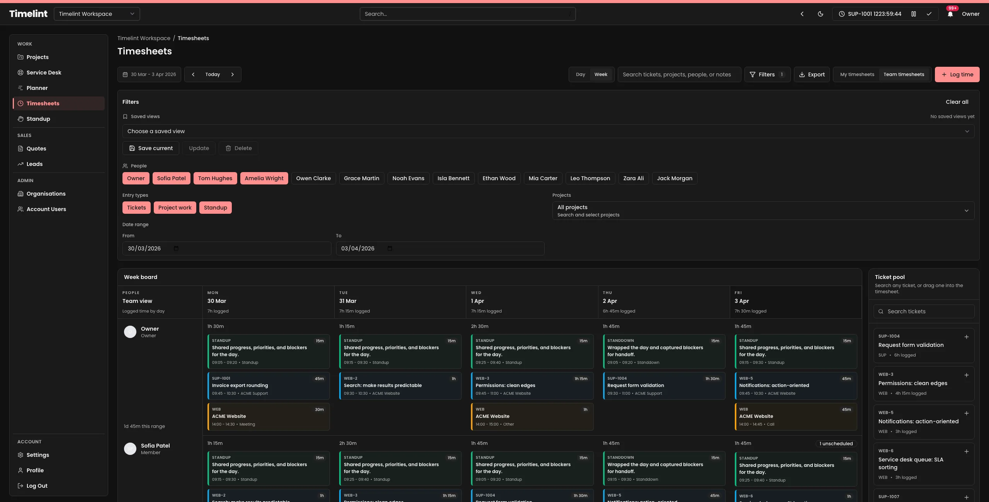989x502 pixels.
Task: Click Owner account menu in header
Action: 970,14
